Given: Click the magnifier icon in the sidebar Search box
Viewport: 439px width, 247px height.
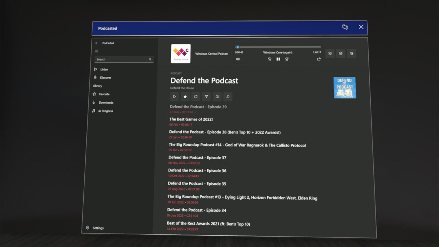Looking at the screenshot, I should [150, 59].
